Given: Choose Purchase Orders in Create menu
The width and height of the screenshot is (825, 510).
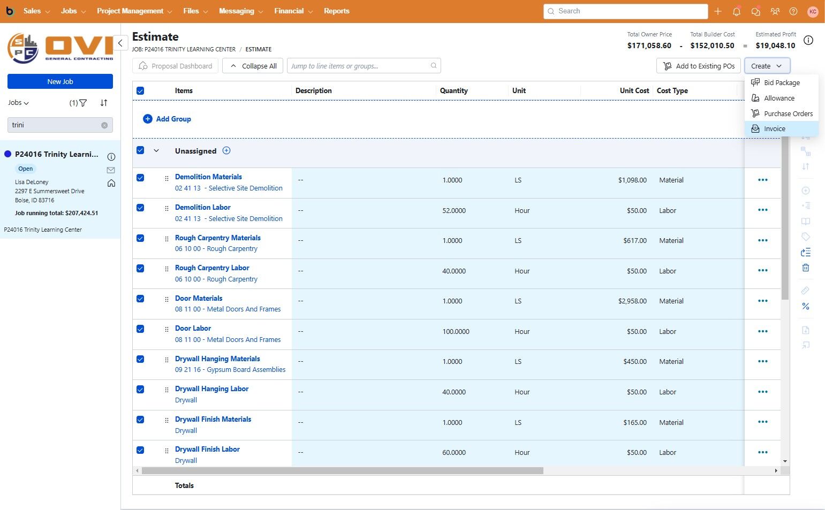Looking at the screenshot, I should 788,113.
